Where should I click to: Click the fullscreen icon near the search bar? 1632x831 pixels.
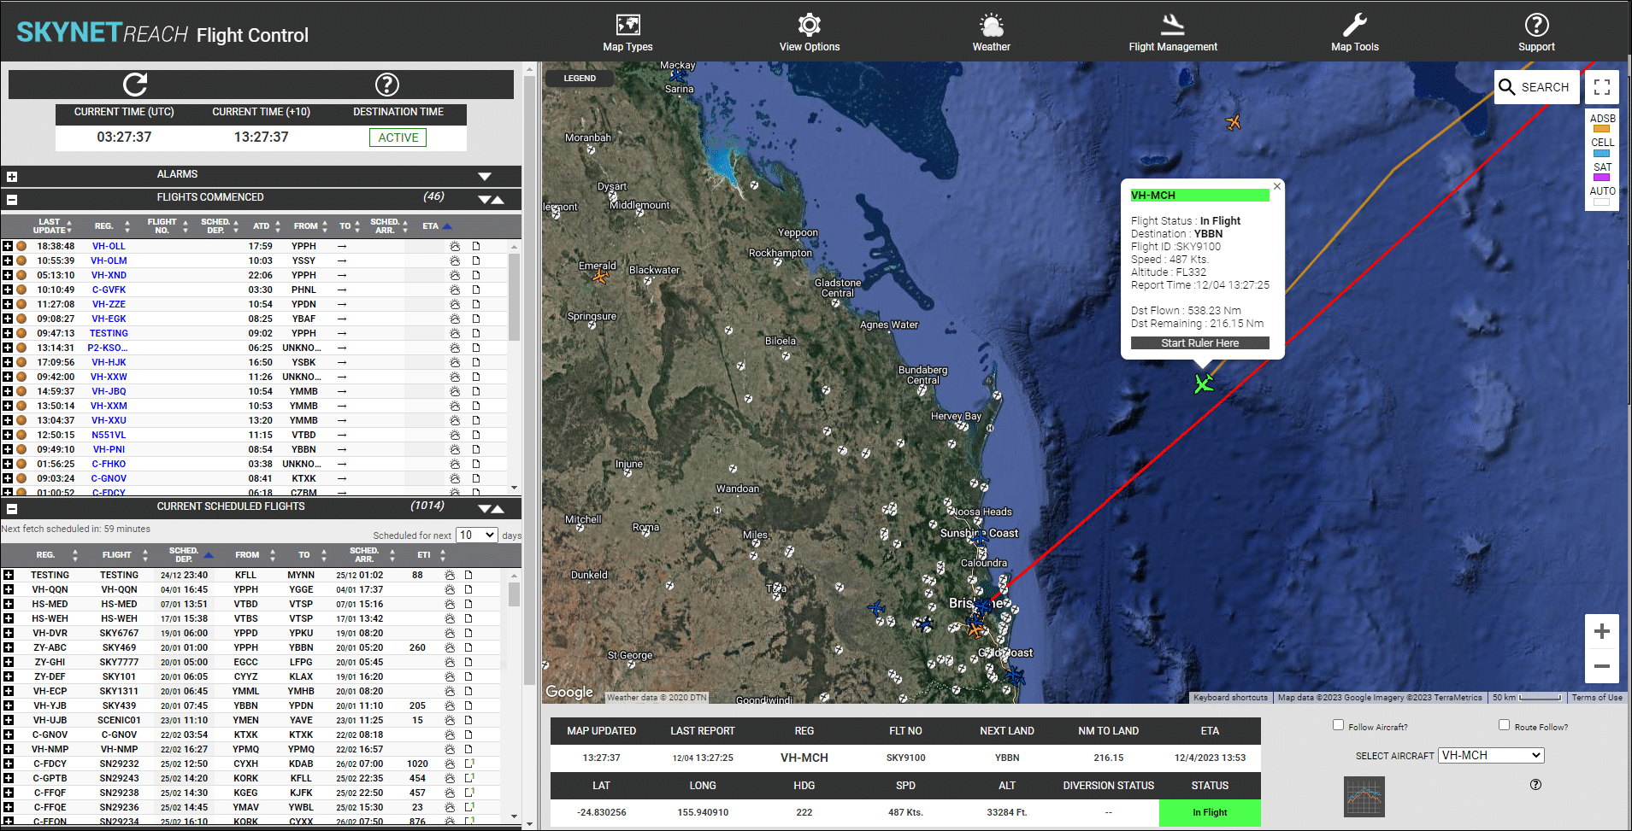(1601, 86)
